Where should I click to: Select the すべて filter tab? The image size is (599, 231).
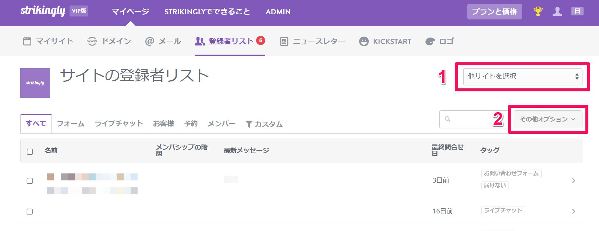(36, 124)
